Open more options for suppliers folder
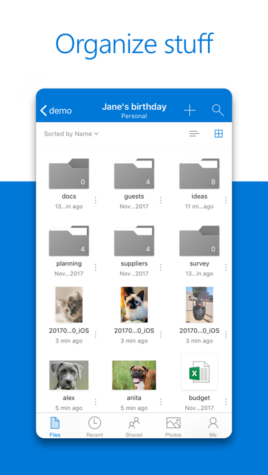The image size is (268, 475). point(161,268)
